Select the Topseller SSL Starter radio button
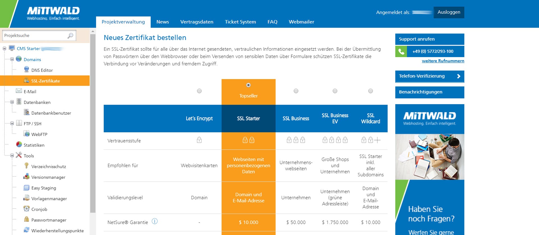Image resolution: width=539 pixels, height=235 pixels. click(x=248, y=85)
